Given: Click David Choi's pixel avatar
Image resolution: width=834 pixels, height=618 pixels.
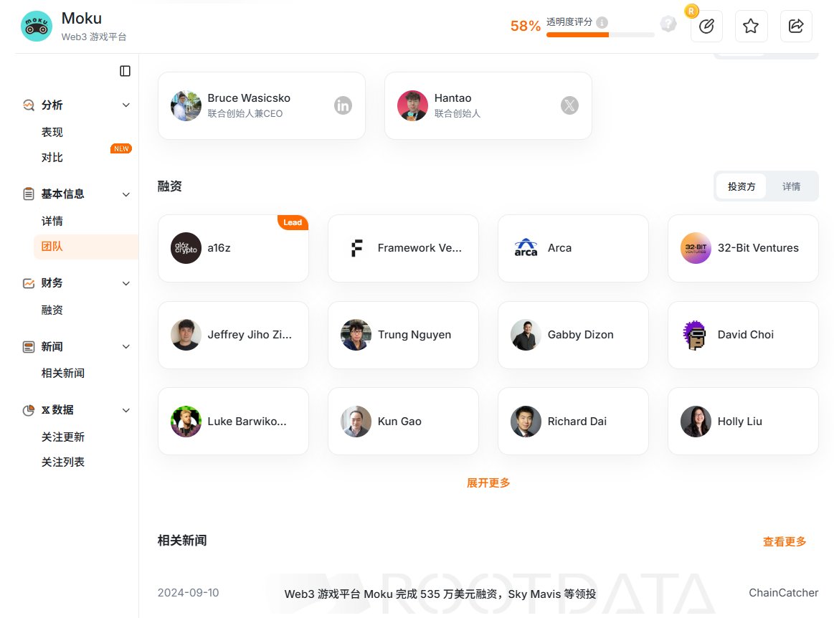Looking at the screenshot, I should [x=696, y=335].
